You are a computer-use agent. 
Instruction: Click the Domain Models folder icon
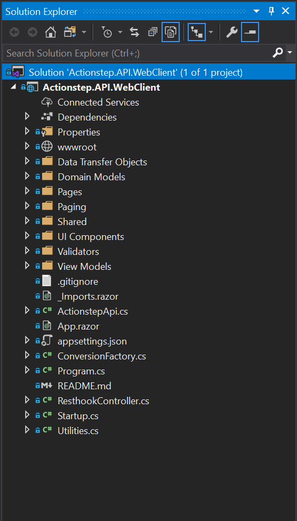pyautogui.click(x=47, y=177)
